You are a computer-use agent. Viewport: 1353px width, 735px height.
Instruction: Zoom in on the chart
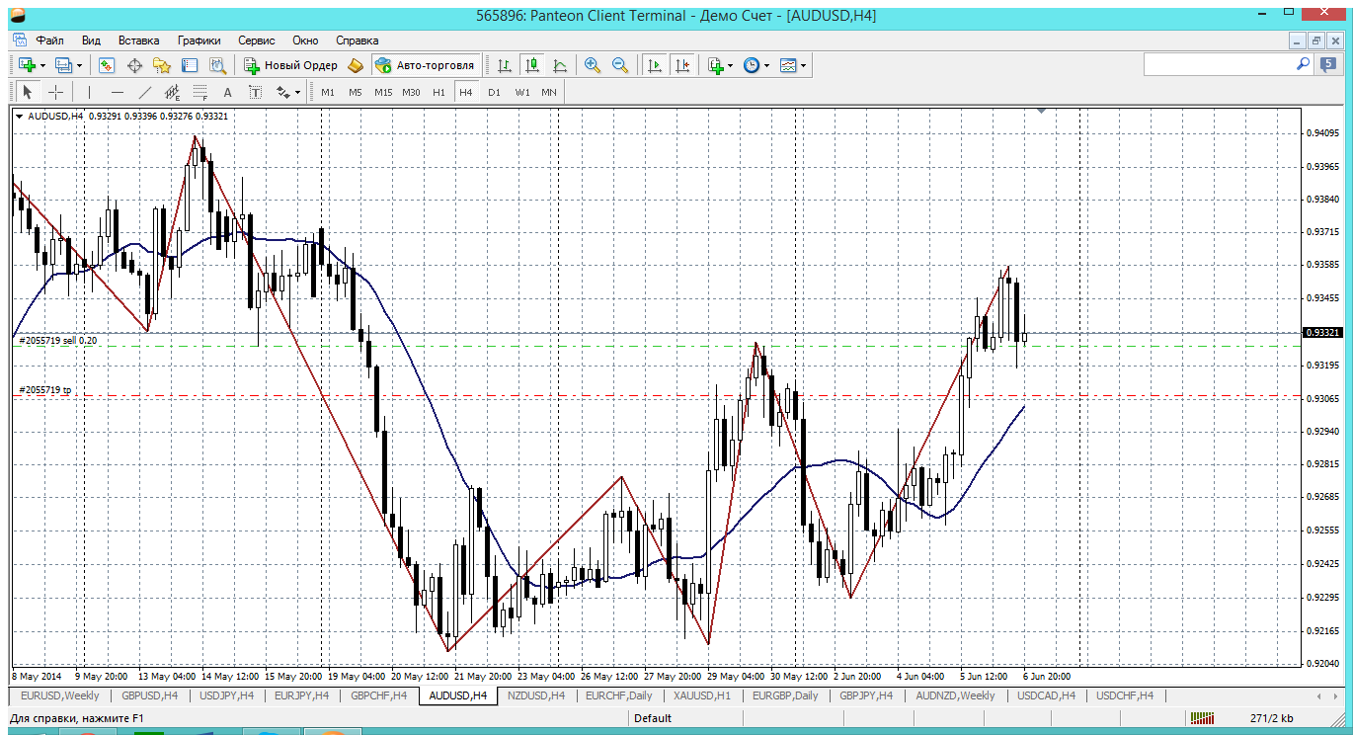click(x=593, y=65)
